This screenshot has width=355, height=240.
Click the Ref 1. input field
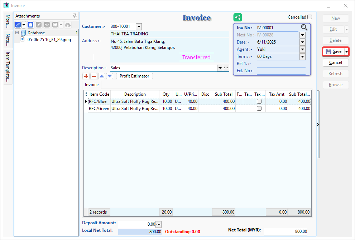(x=281, y=64)
